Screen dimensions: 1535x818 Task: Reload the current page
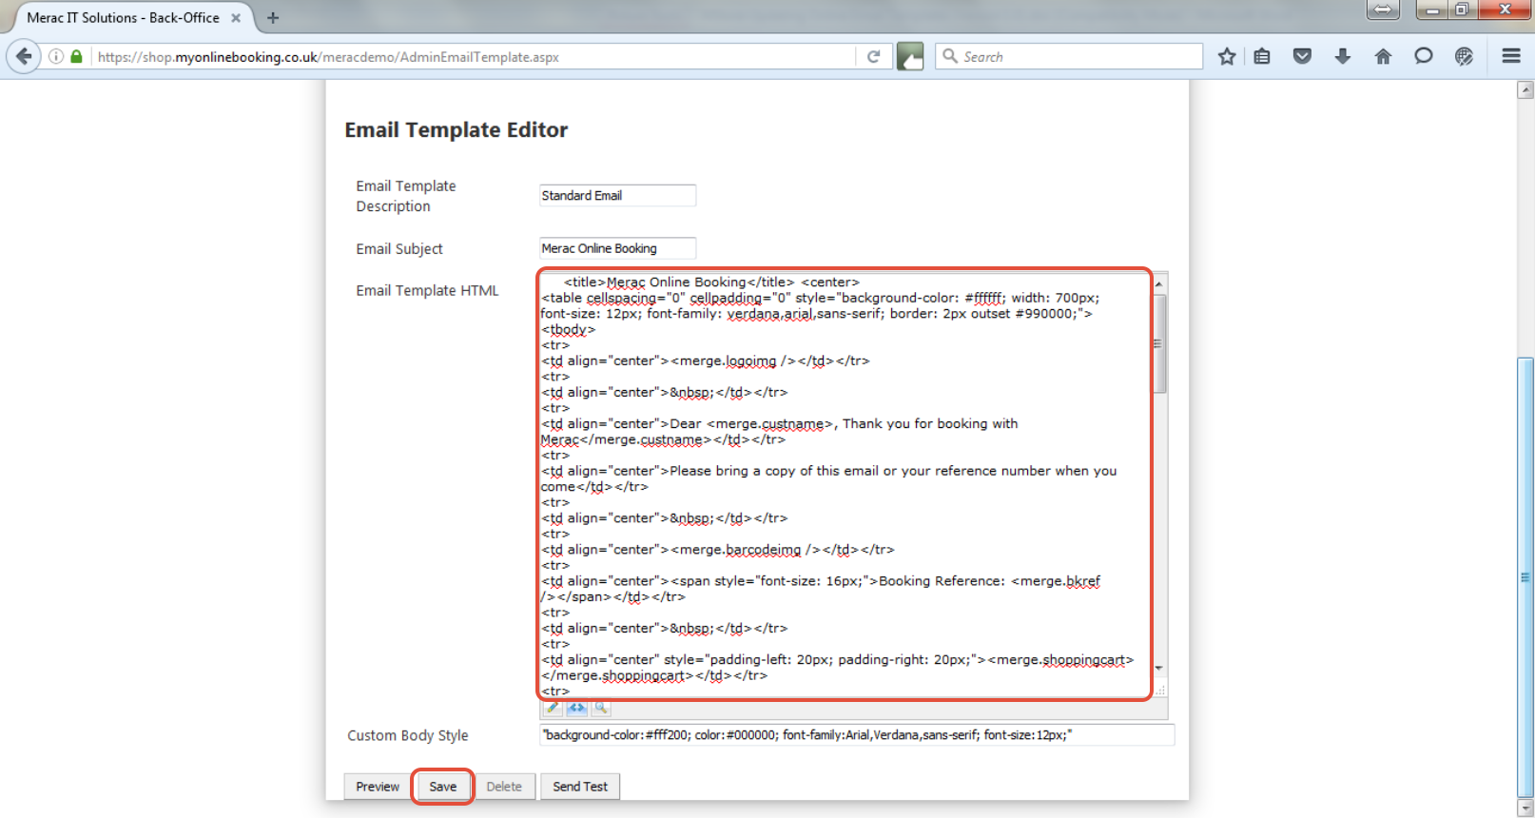[873, 56]
